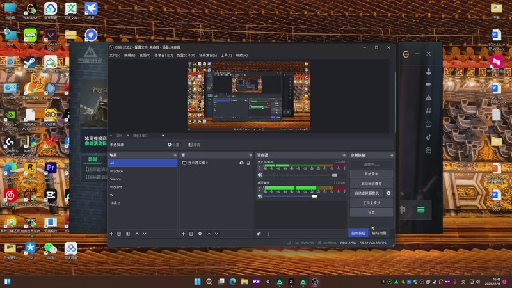
Task: Open the mixer three-dot options menu
Action: point(268,234)
